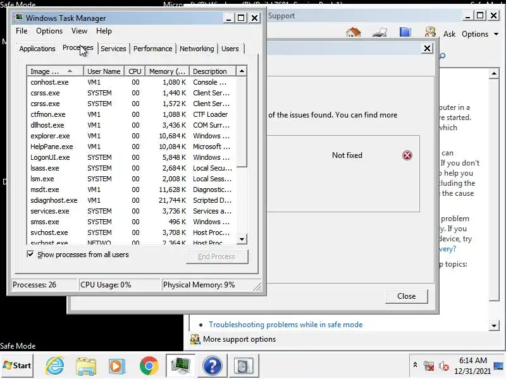This screenshot has width=506, height=379.
Task: Switch to the Users tab
Action: 230,49
